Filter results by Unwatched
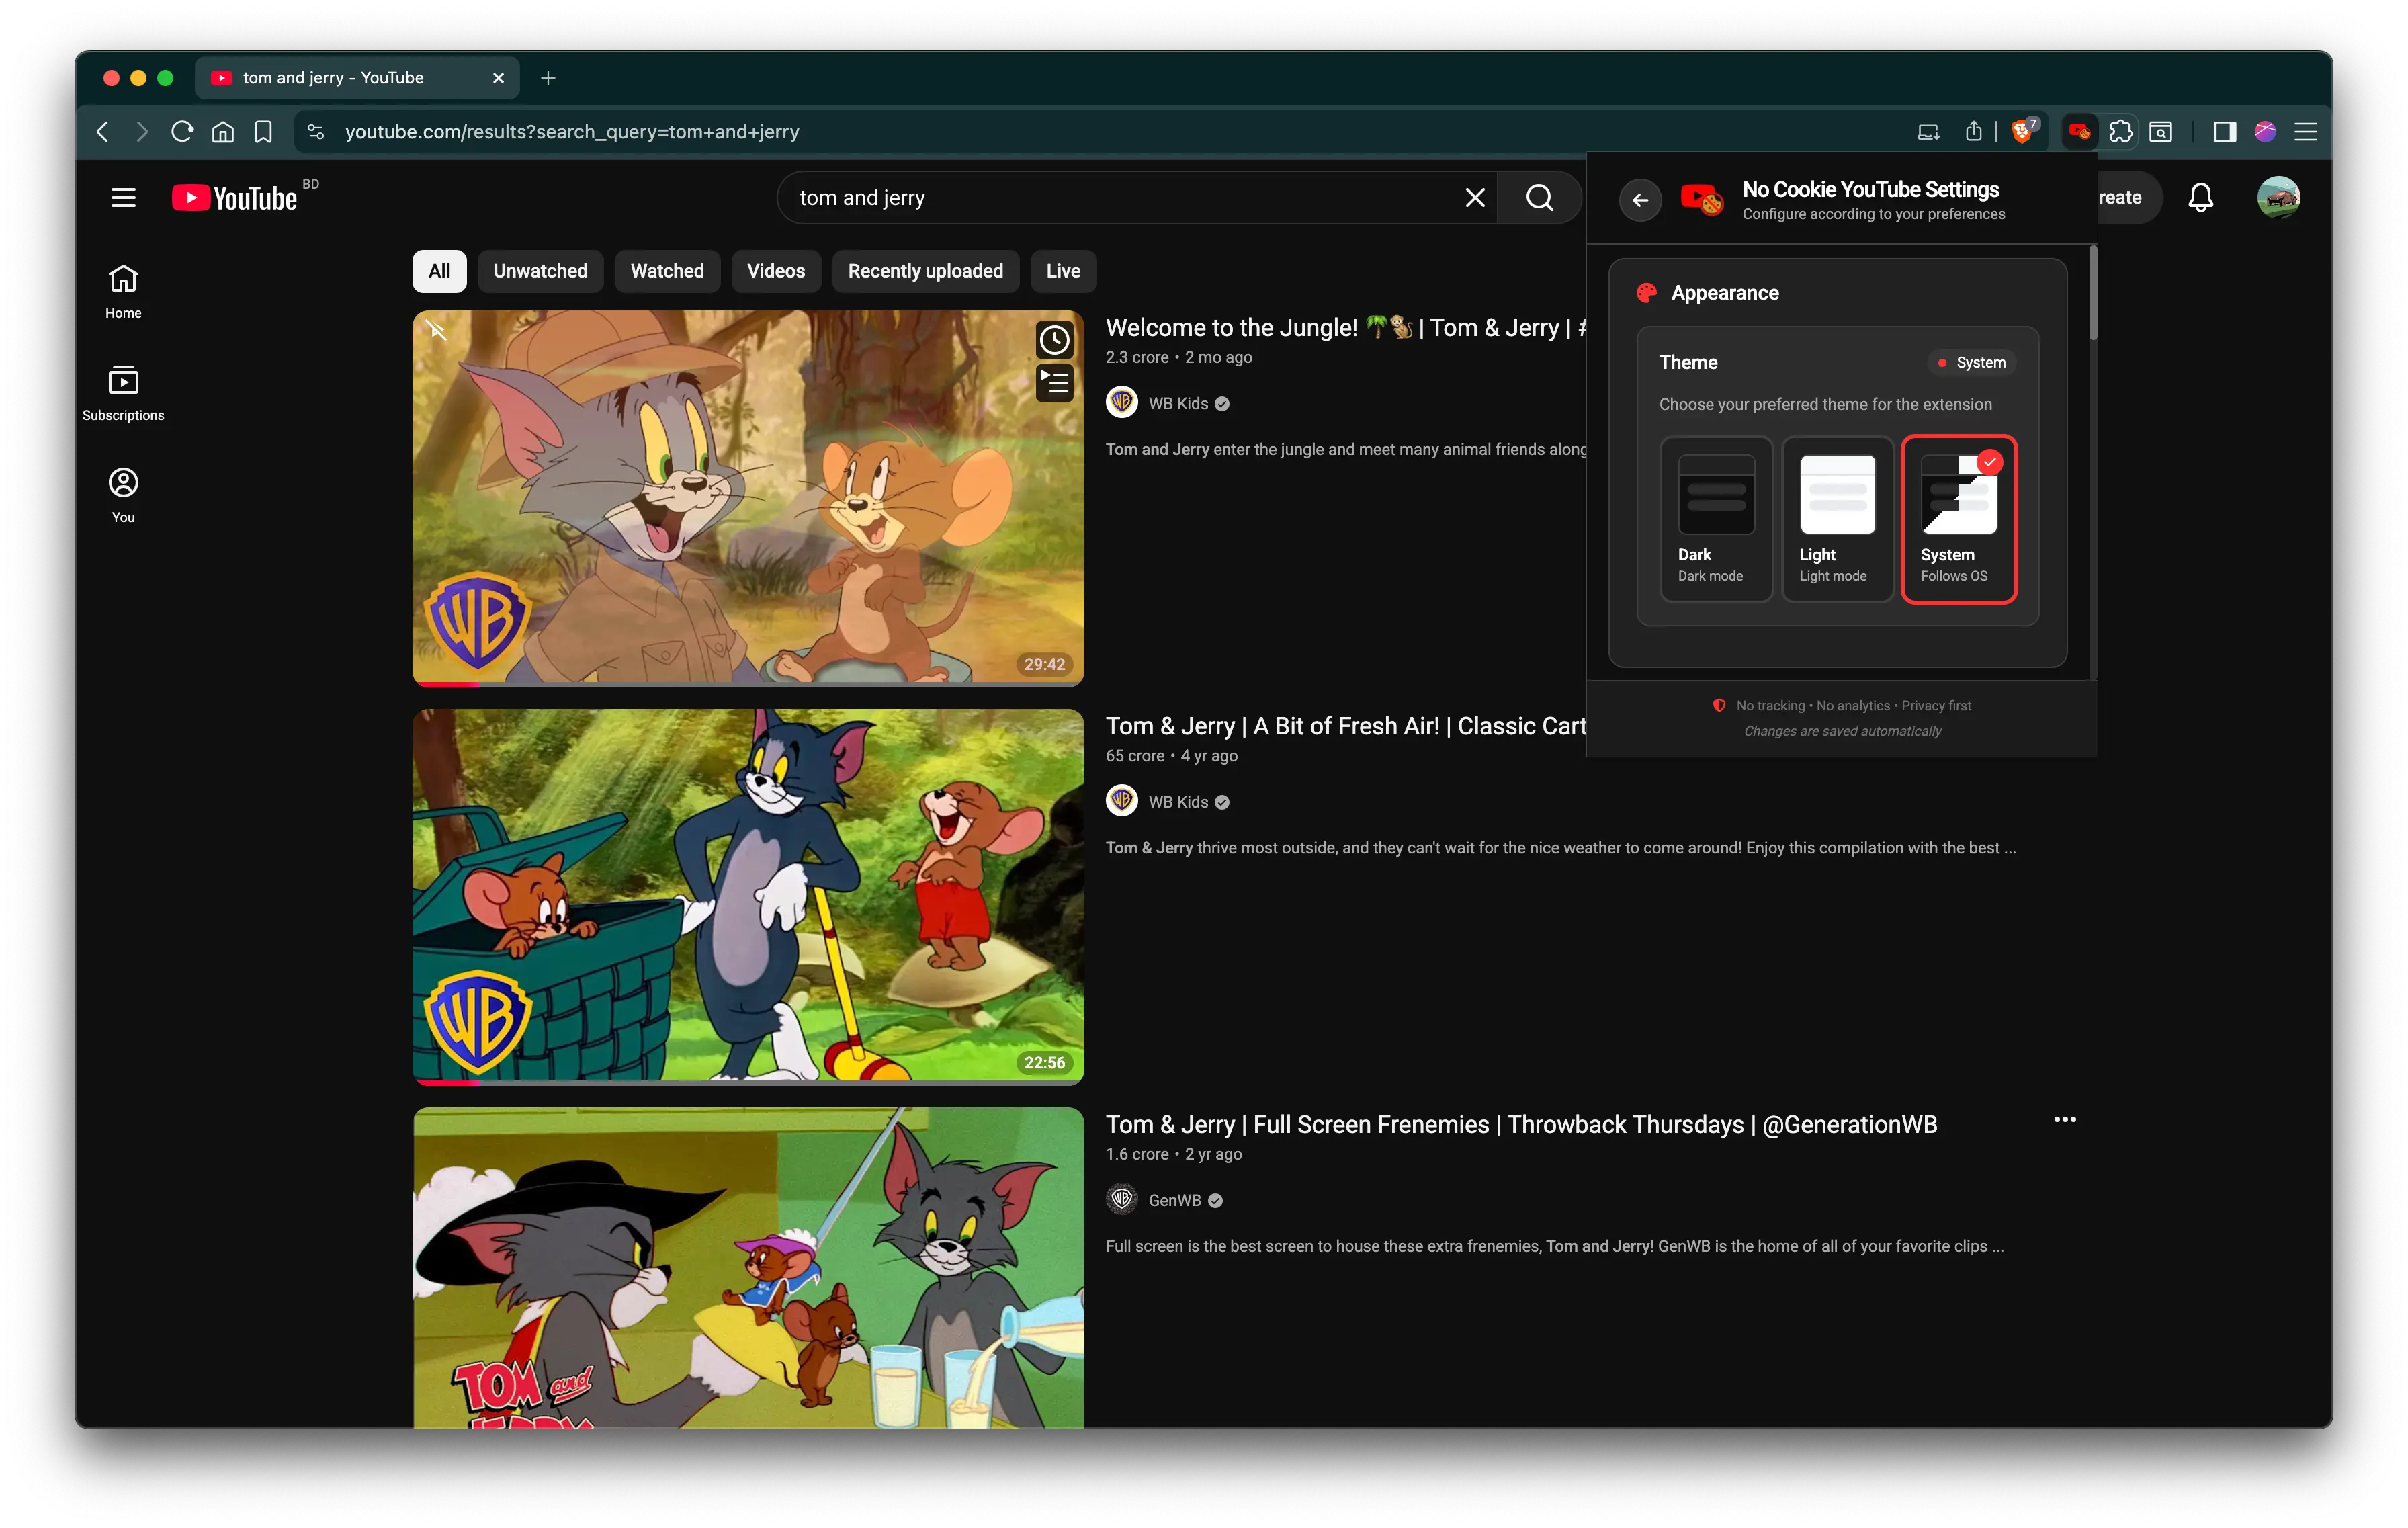The width and height of the screenshot is (2408, 1528). (x=540, y=271)
